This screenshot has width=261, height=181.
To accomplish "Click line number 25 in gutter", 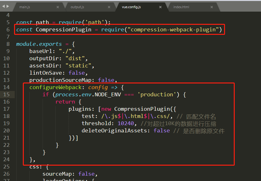I will pos(6,167).
